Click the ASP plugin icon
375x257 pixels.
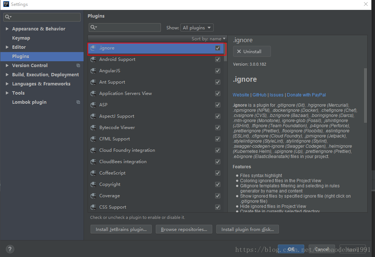[x=93, y=105]
